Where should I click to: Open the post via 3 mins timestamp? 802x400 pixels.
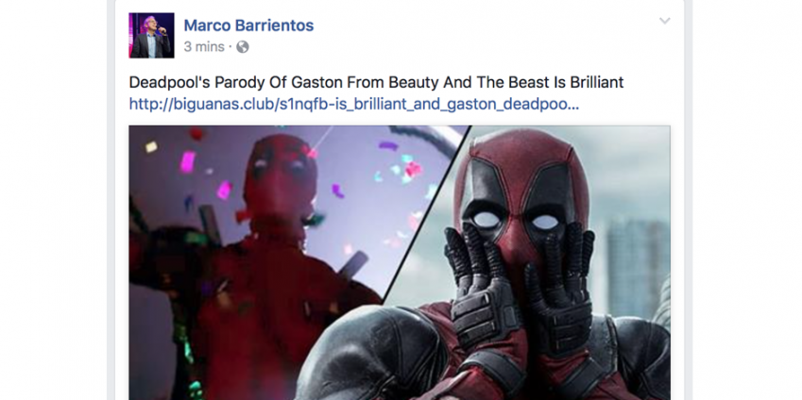point(204,47)
